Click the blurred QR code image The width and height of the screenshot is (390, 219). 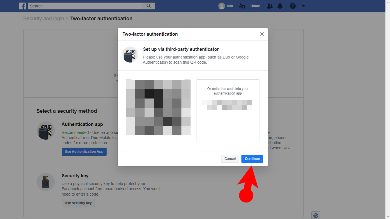click(x=158, y=108)
